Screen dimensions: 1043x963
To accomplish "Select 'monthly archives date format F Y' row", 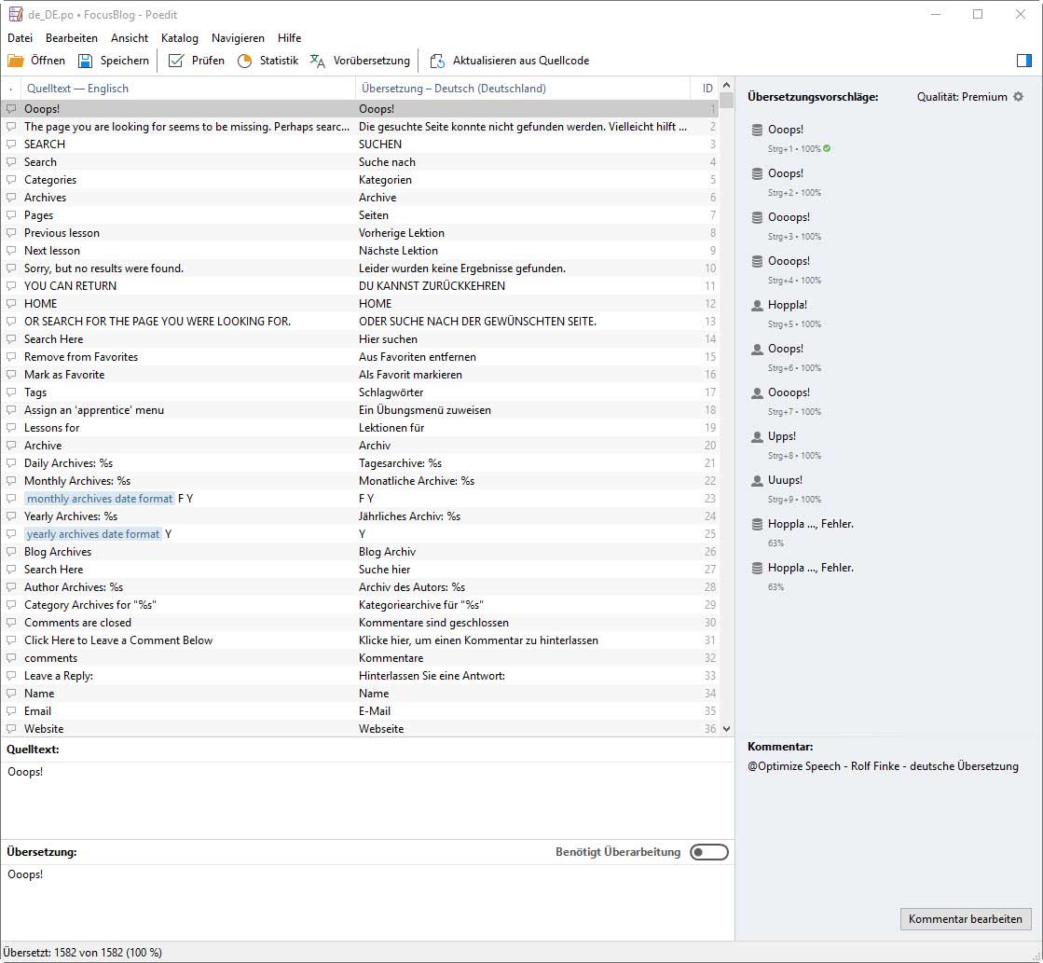I will pos(360,499).
